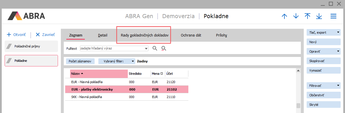Image resolution: width=345 pixels, height=113 pixels.
Task: Open Ochrana dát tab
Action: 191,35
